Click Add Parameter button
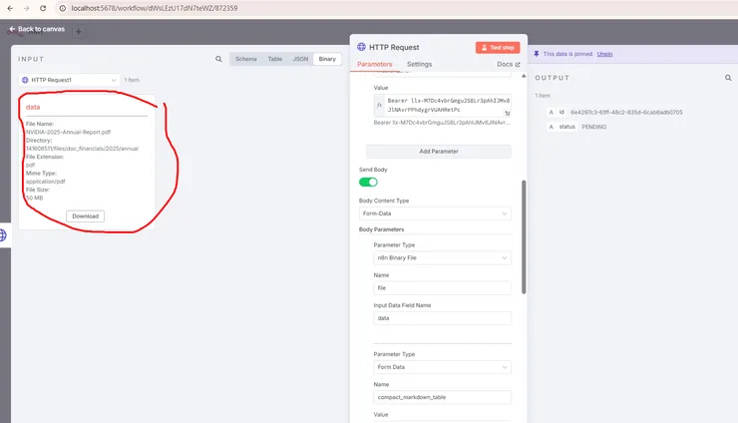 439,152
